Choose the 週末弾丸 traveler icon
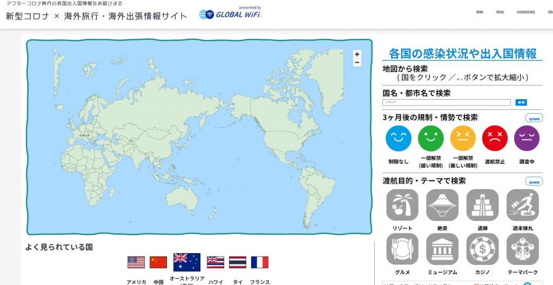553x285 pixels. coord(523,205)
